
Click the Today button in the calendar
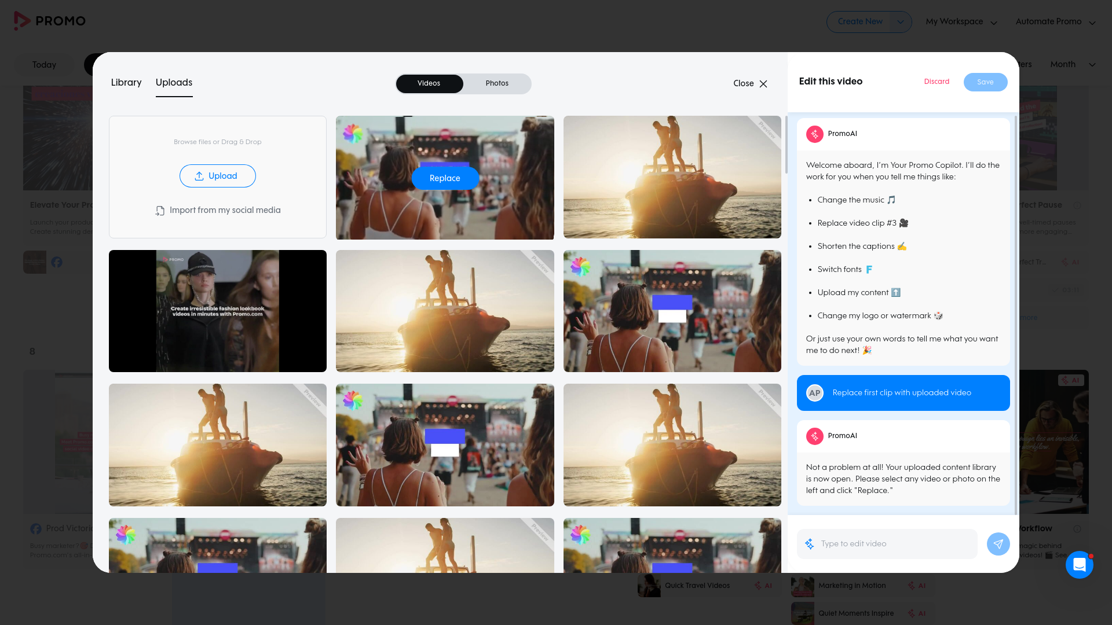click(45, 65)
